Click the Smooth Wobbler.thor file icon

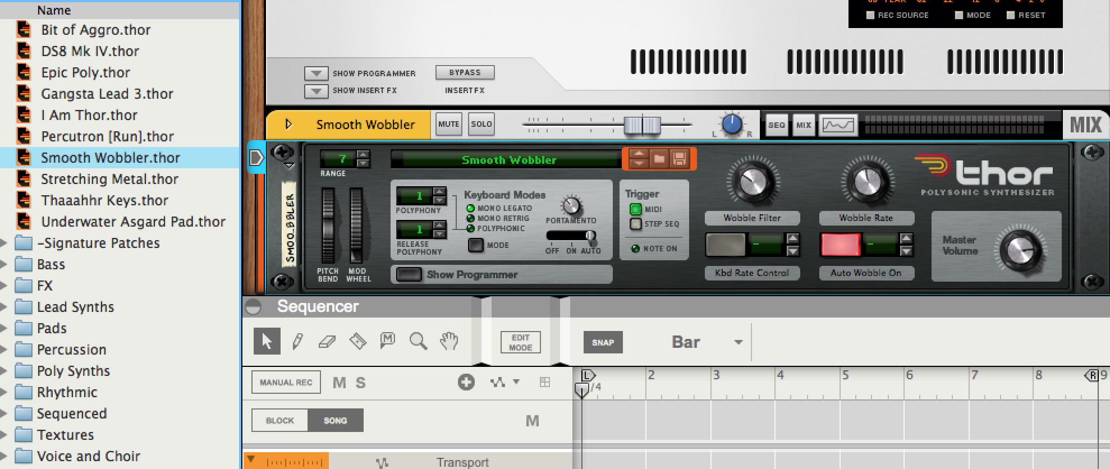(x=24, y=158)
